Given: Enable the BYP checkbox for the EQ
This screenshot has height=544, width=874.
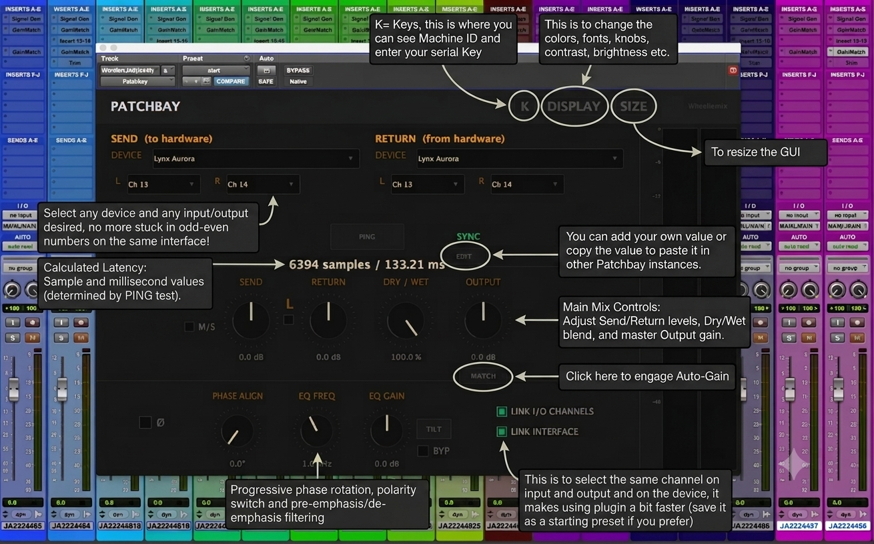Looking at the screenshot, I should 422,451.
